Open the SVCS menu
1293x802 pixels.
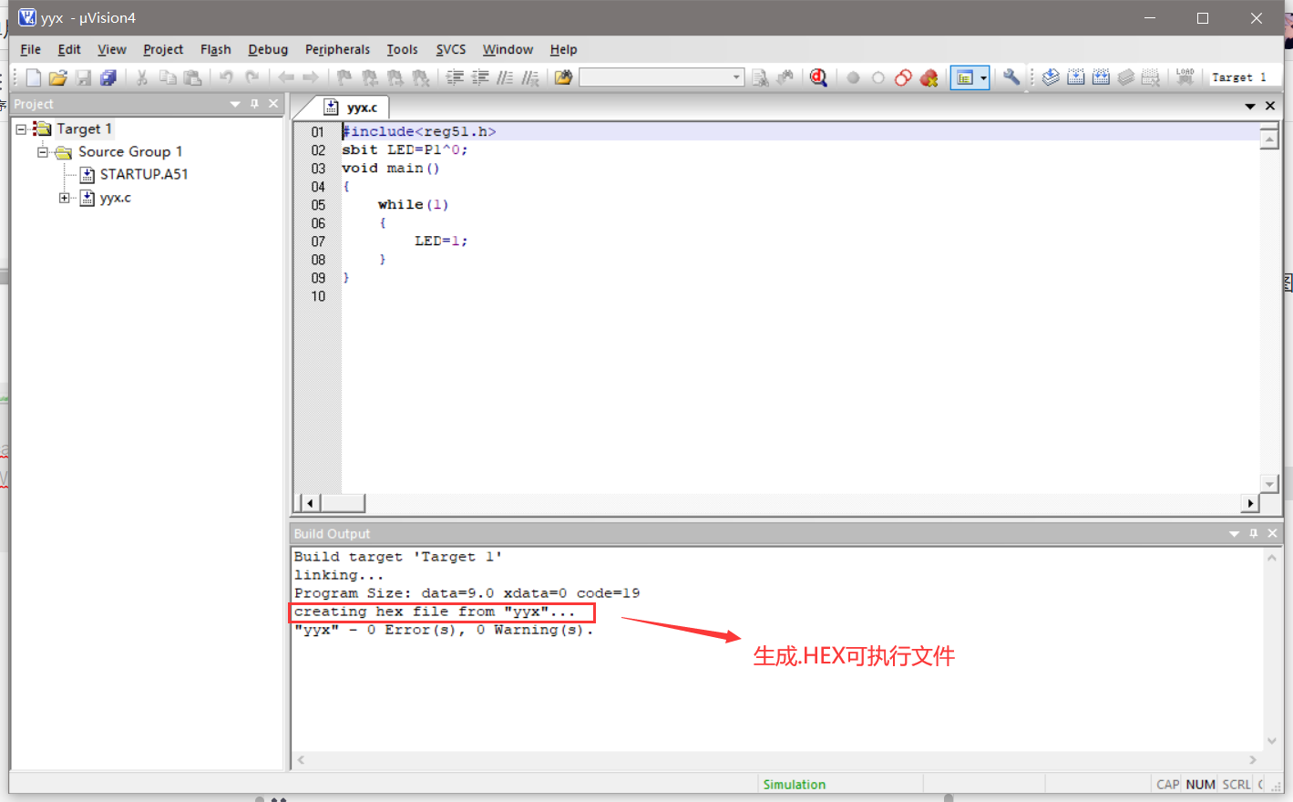point(451,49)
